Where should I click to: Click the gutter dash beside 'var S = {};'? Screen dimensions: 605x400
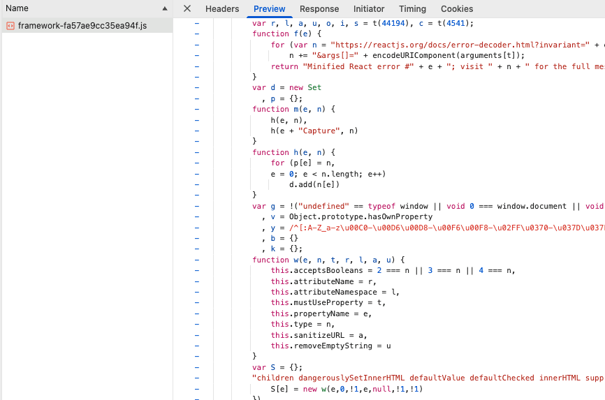196,367
